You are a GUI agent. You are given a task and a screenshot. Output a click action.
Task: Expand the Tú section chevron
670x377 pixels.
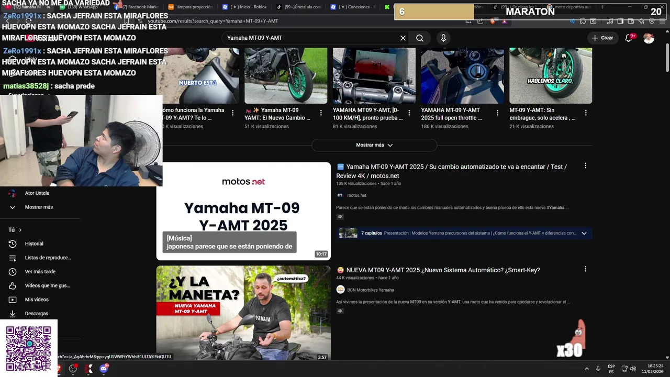20,230
